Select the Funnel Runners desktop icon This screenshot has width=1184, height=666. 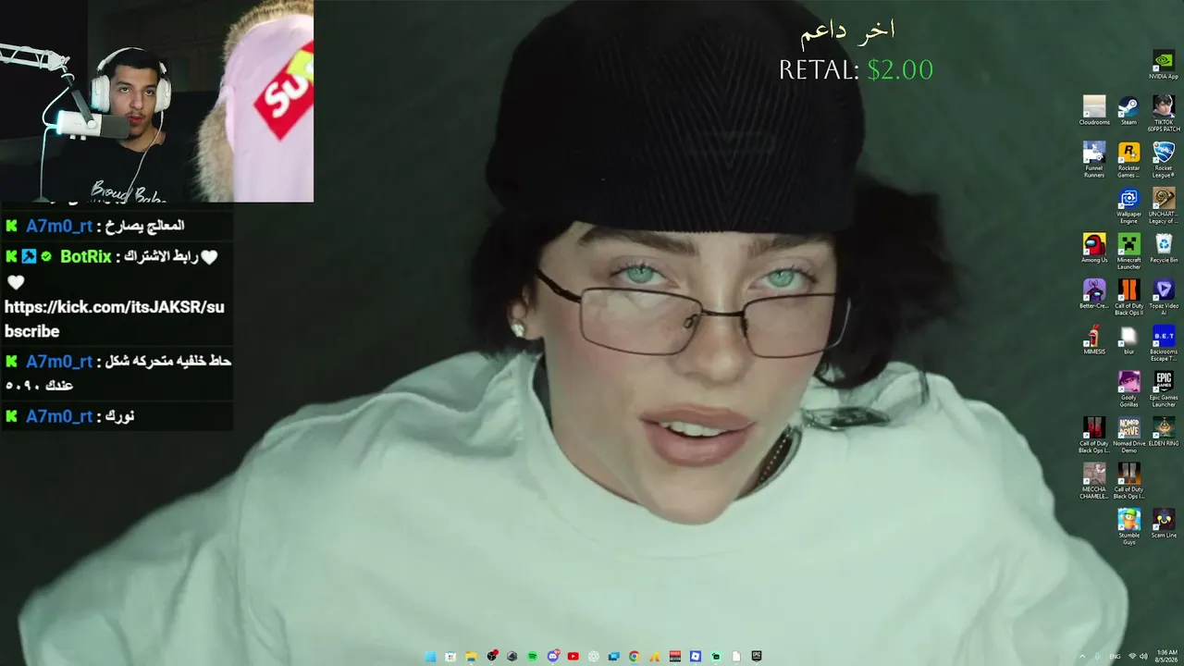(x=1094, y=158)
